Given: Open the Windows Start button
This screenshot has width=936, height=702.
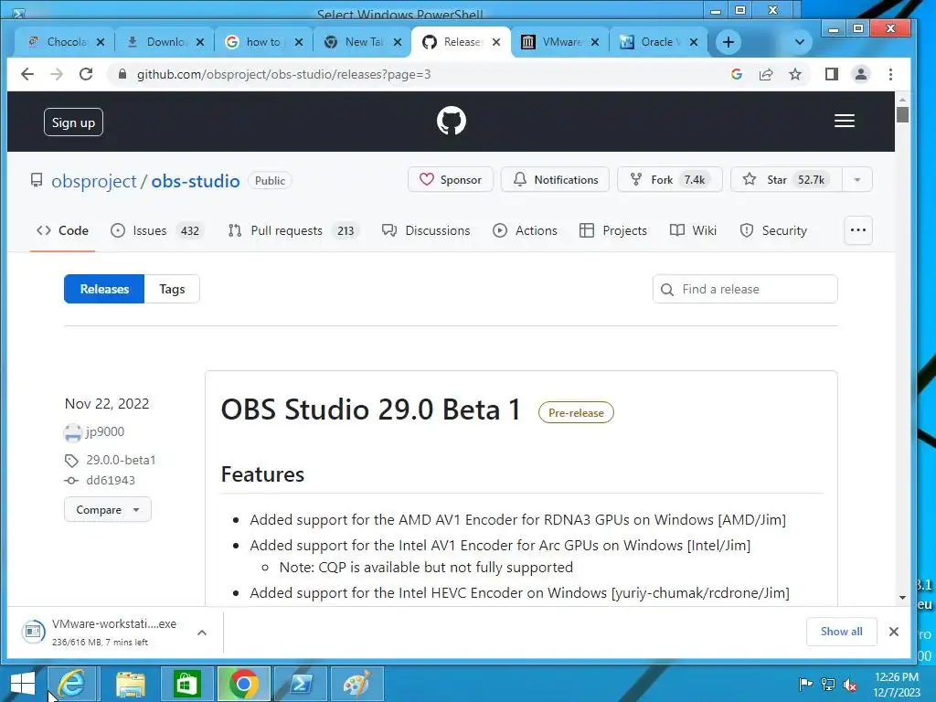Looking at the screenshot, I should (23, 684).
